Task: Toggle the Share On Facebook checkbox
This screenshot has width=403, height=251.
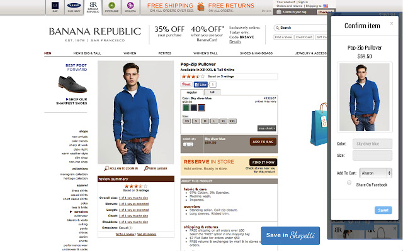Action: click(349, 183)
